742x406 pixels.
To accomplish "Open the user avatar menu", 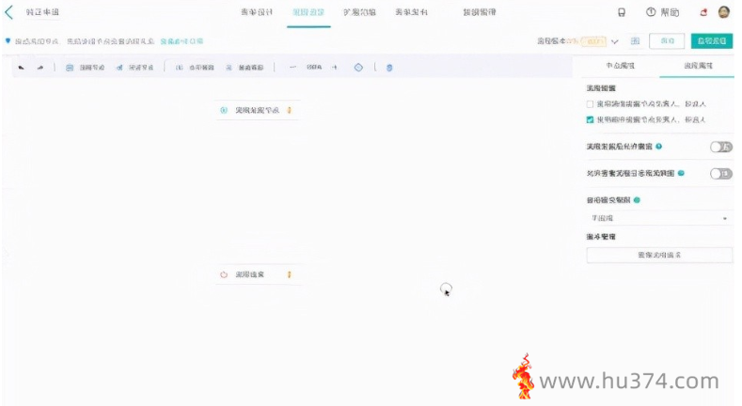I will click(x=724, y=12).
